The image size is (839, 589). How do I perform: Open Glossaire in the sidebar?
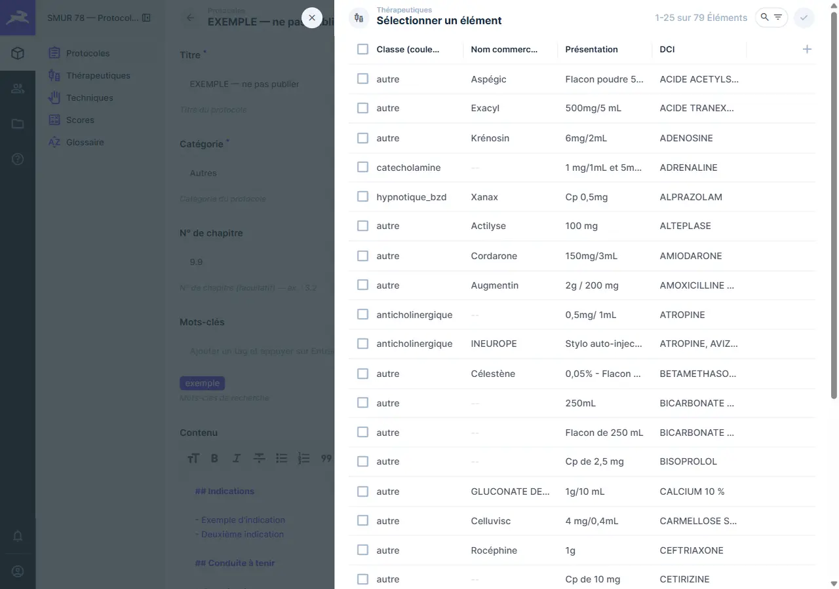85,142
